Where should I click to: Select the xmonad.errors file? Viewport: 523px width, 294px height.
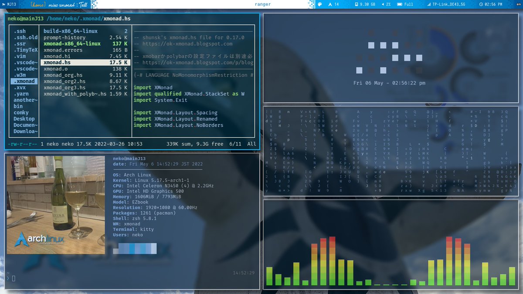[85, 50]
